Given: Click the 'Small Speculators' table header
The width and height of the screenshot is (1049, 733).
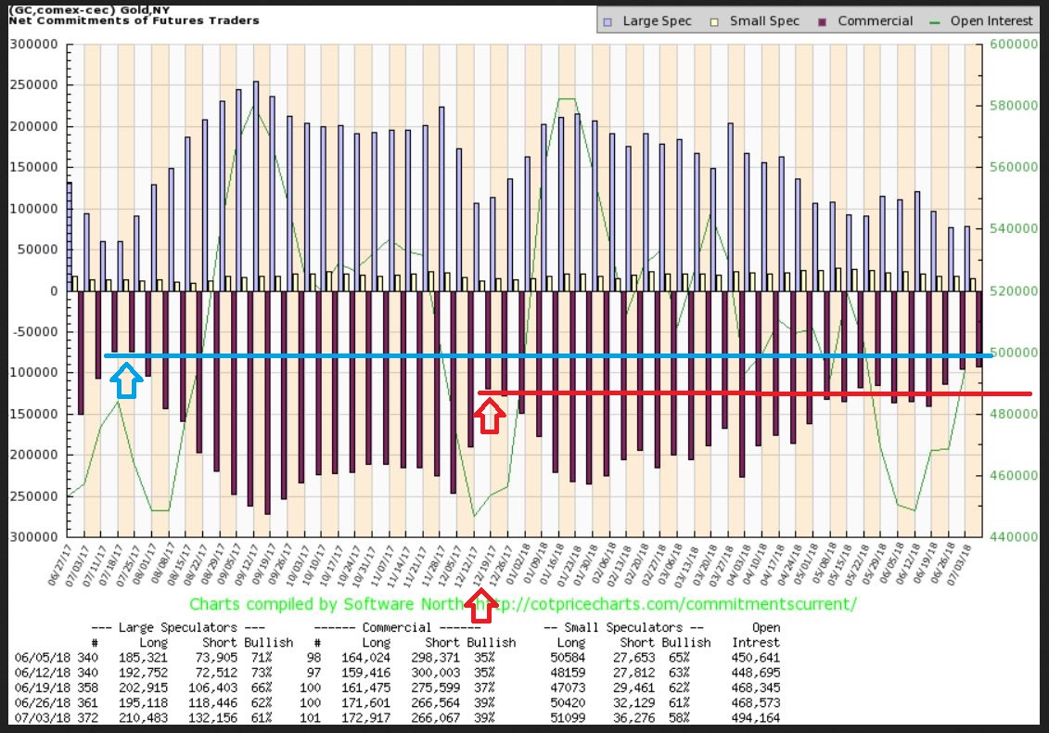Looking at the screenshot, I should click(623, 627).
